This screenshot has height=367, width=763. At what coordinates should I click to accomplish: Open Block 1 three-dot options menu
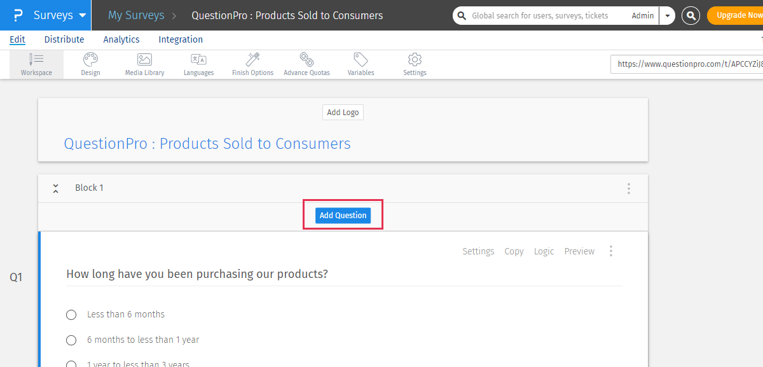(x=628, y=188)
